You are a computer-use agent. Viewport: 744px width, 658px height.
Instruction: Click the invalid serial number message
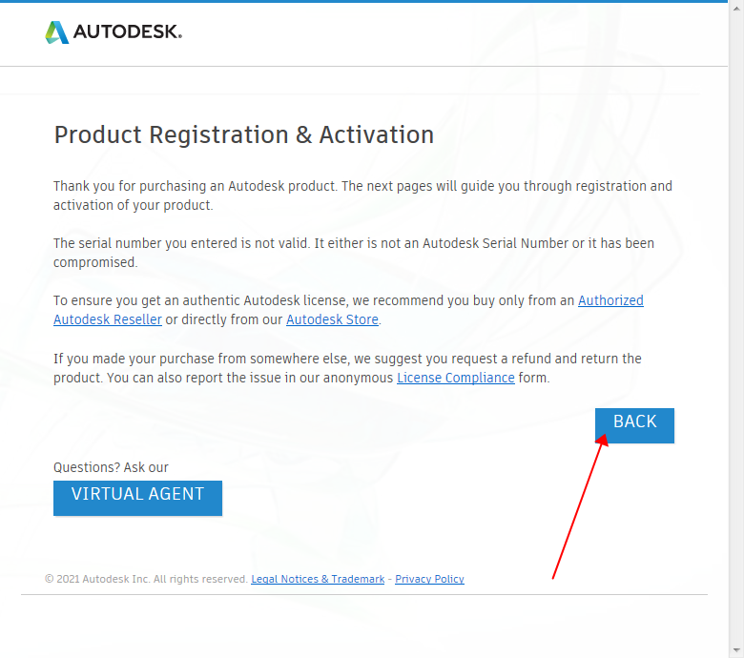(x=353, y=253)
